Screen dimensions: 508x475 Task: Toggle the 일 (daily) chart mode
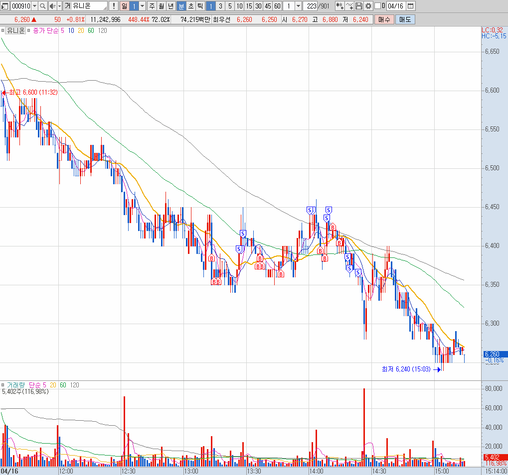coord(124,6)
